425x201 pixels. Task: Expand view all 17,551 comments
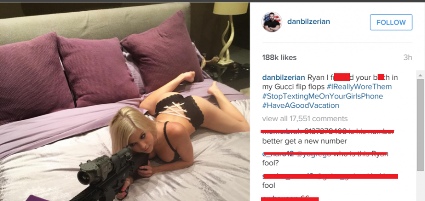pyautogui.click(x=305, y=119)
